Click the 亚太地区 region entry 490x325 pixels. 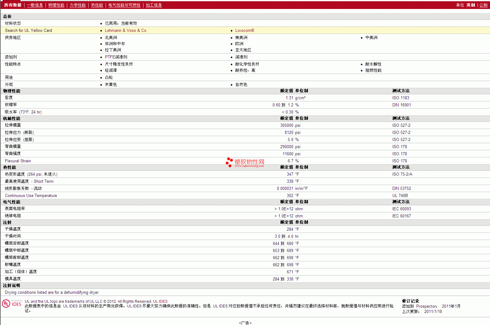coord(243,50)
